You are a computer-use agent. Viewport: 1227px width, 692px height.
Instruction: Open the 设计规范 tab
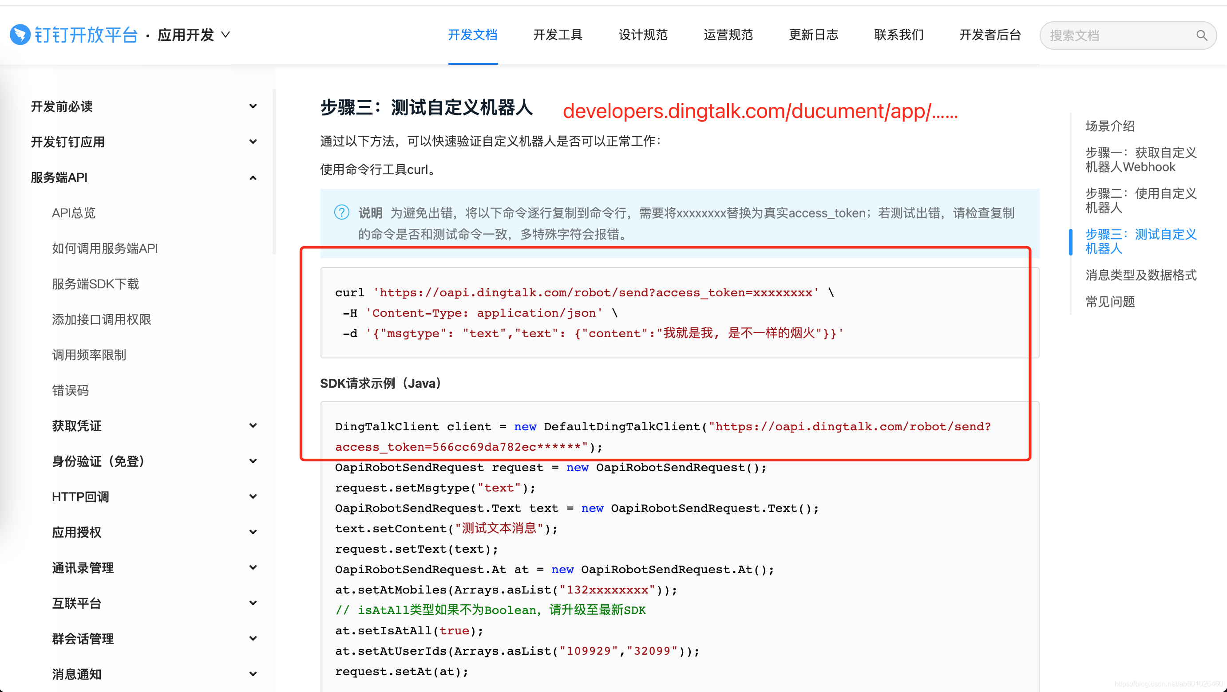coord(643,35)
